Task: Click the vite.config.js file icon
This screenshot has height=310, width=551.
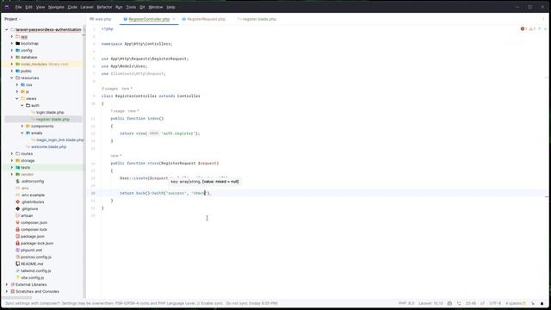Action: click(17, 277)
